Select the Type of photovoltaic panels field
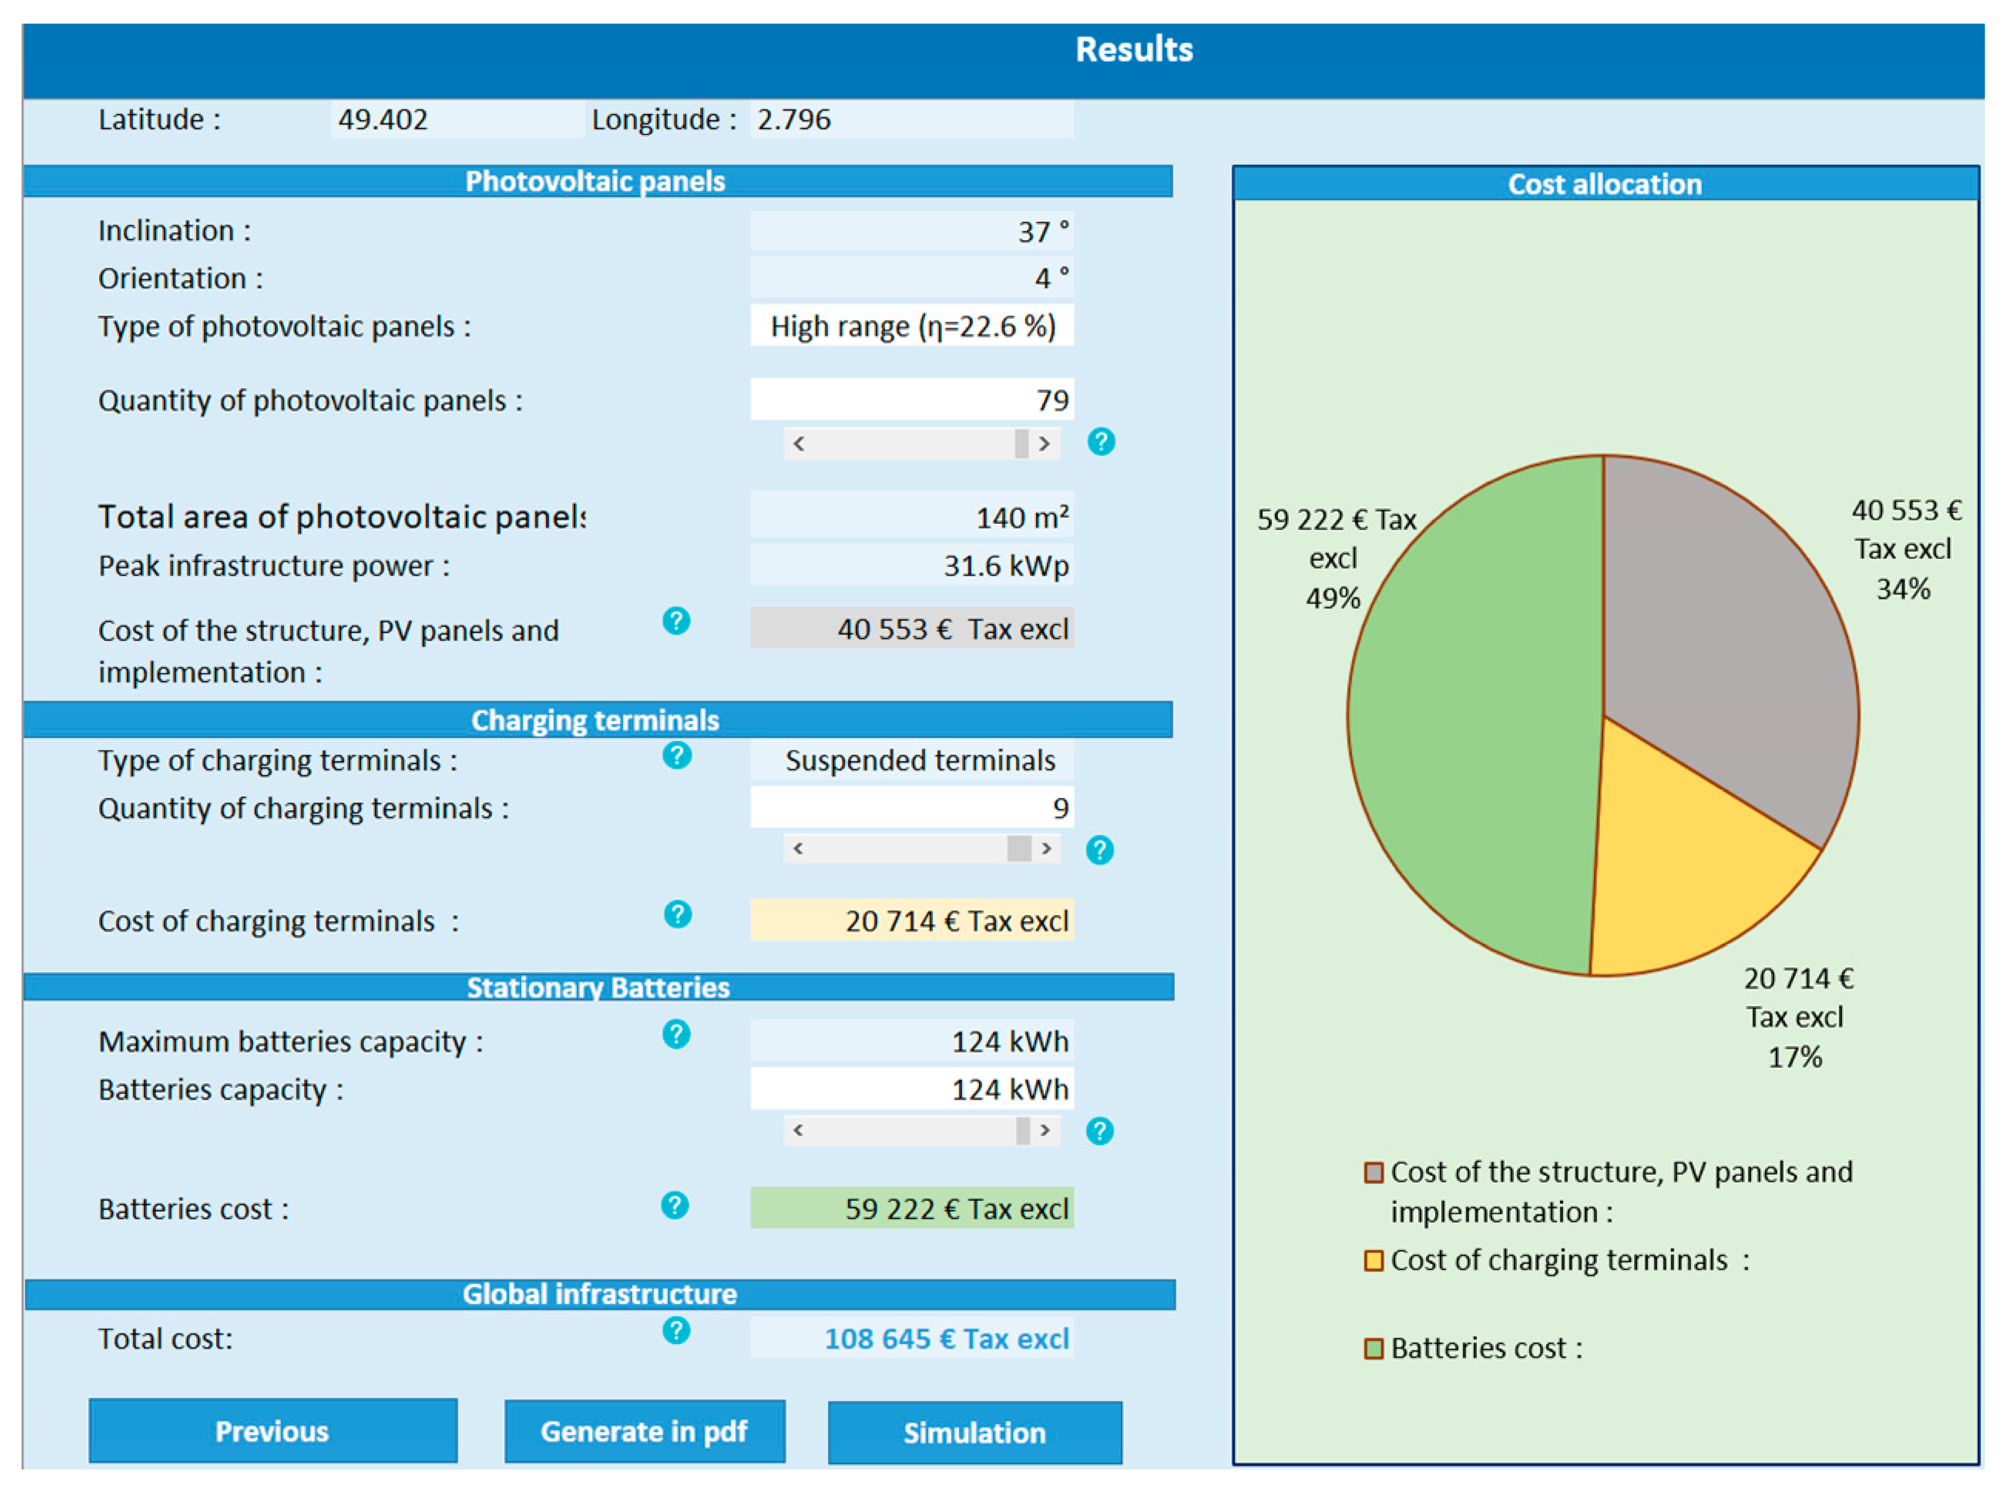2009x1487 pixels. [x=911, y=326]
